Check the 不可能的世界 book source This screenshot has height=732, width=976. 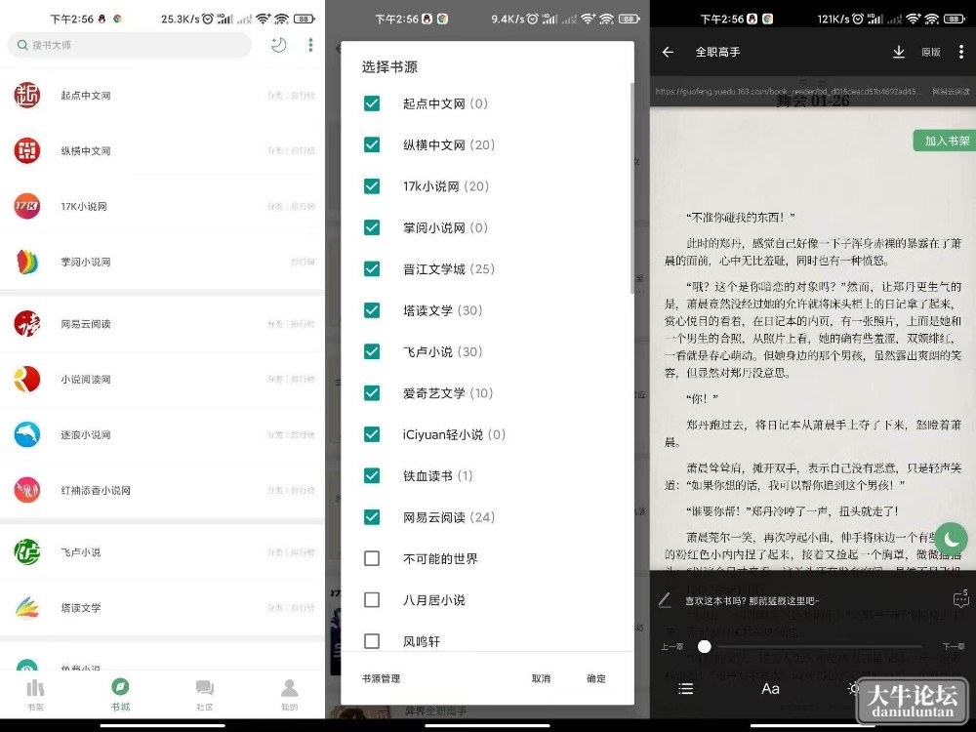point(372,558)
